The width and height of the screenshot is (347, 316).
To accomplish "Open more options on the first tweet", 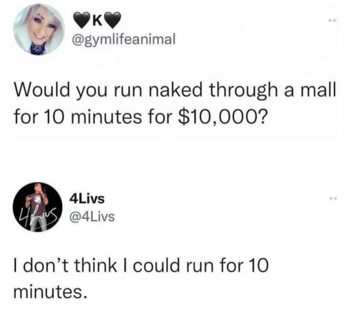I will (332, 20).
